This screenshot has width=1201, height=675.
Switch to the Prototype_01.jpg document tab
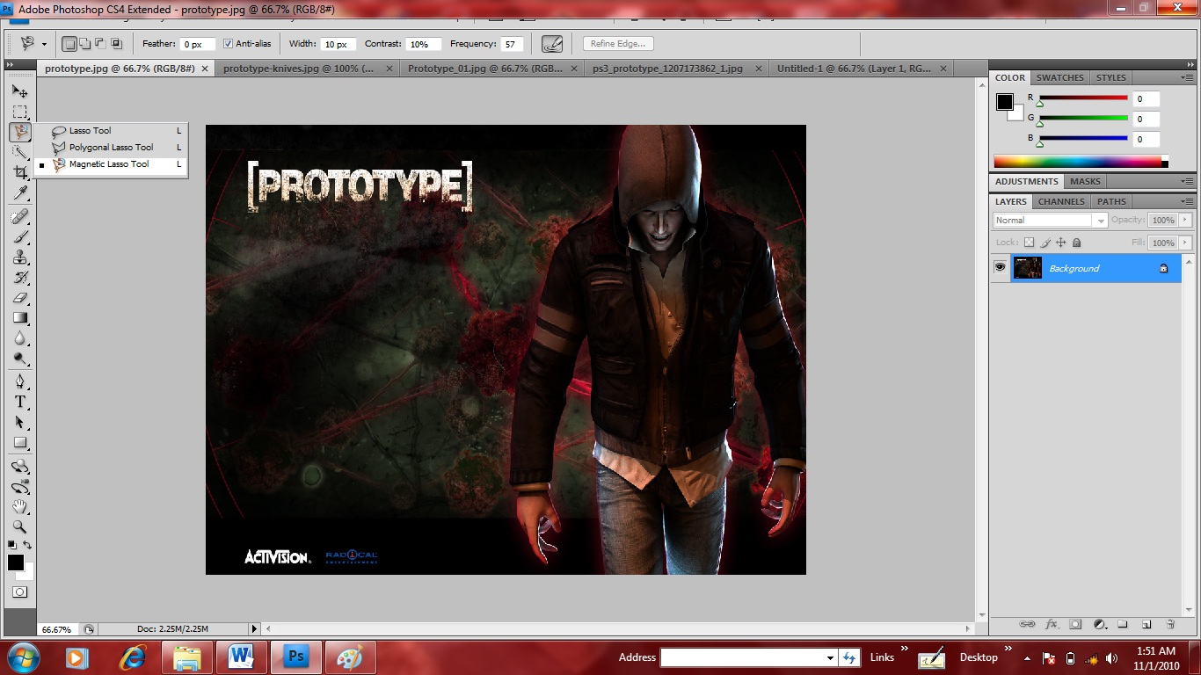pos(492,68)
